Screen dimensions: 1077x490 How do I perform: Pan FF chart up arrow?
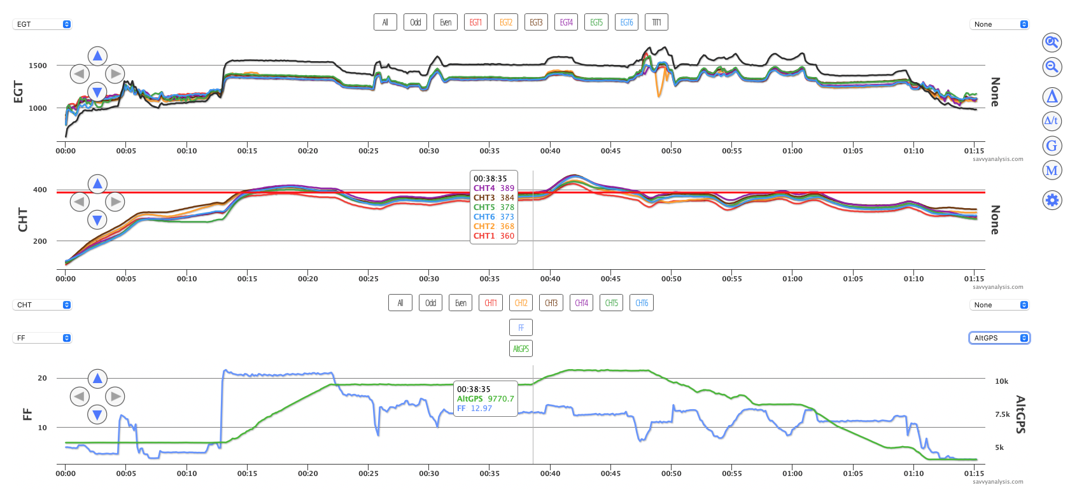97,379
